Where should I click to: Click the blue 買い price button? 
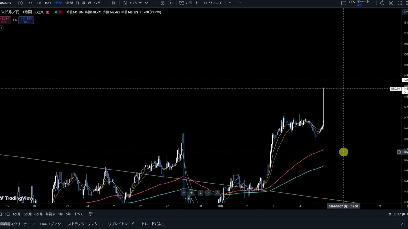(26, 20)
